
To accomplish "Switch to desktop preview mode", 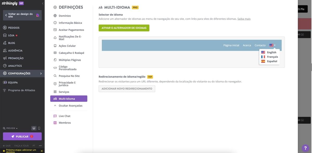I will [34, 128].
